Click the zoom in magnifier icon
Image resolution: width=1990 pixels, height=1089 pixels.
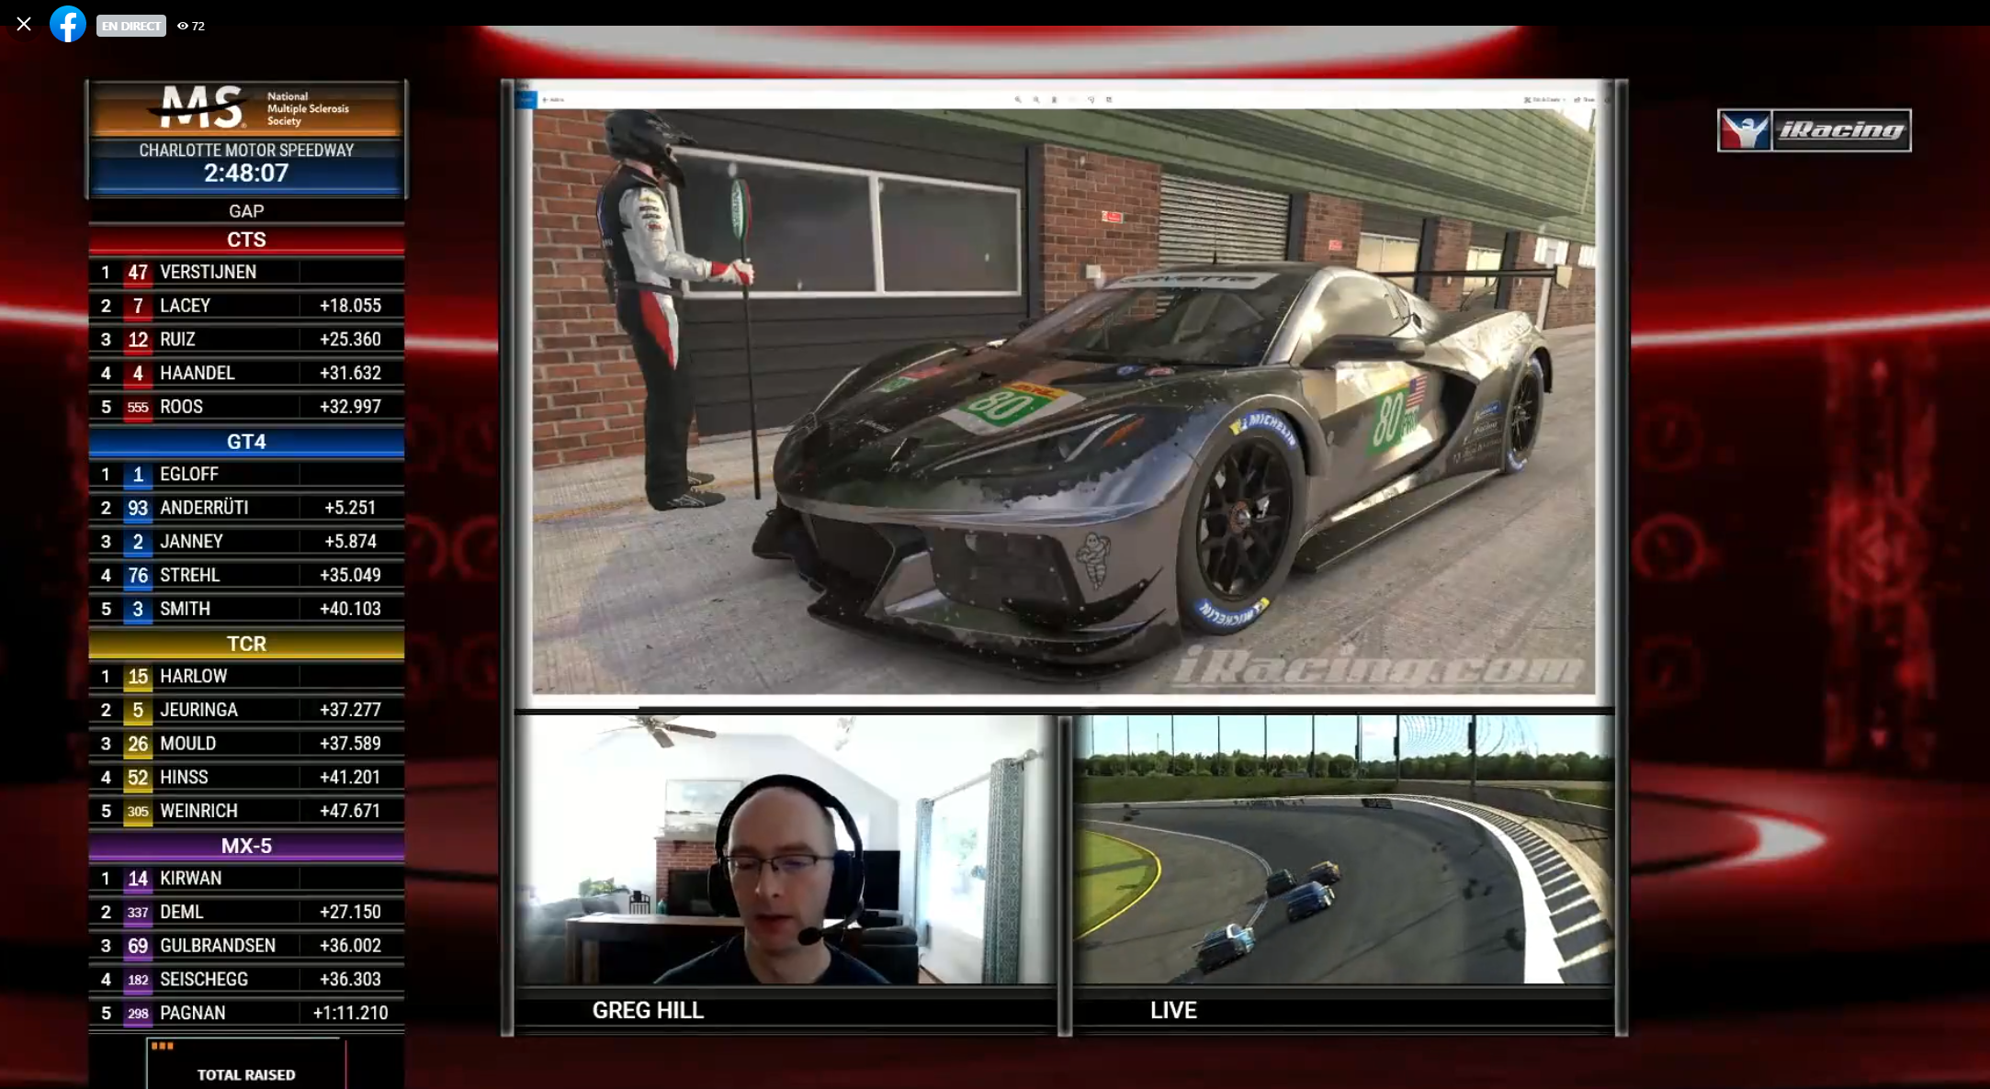point(1018,99)
